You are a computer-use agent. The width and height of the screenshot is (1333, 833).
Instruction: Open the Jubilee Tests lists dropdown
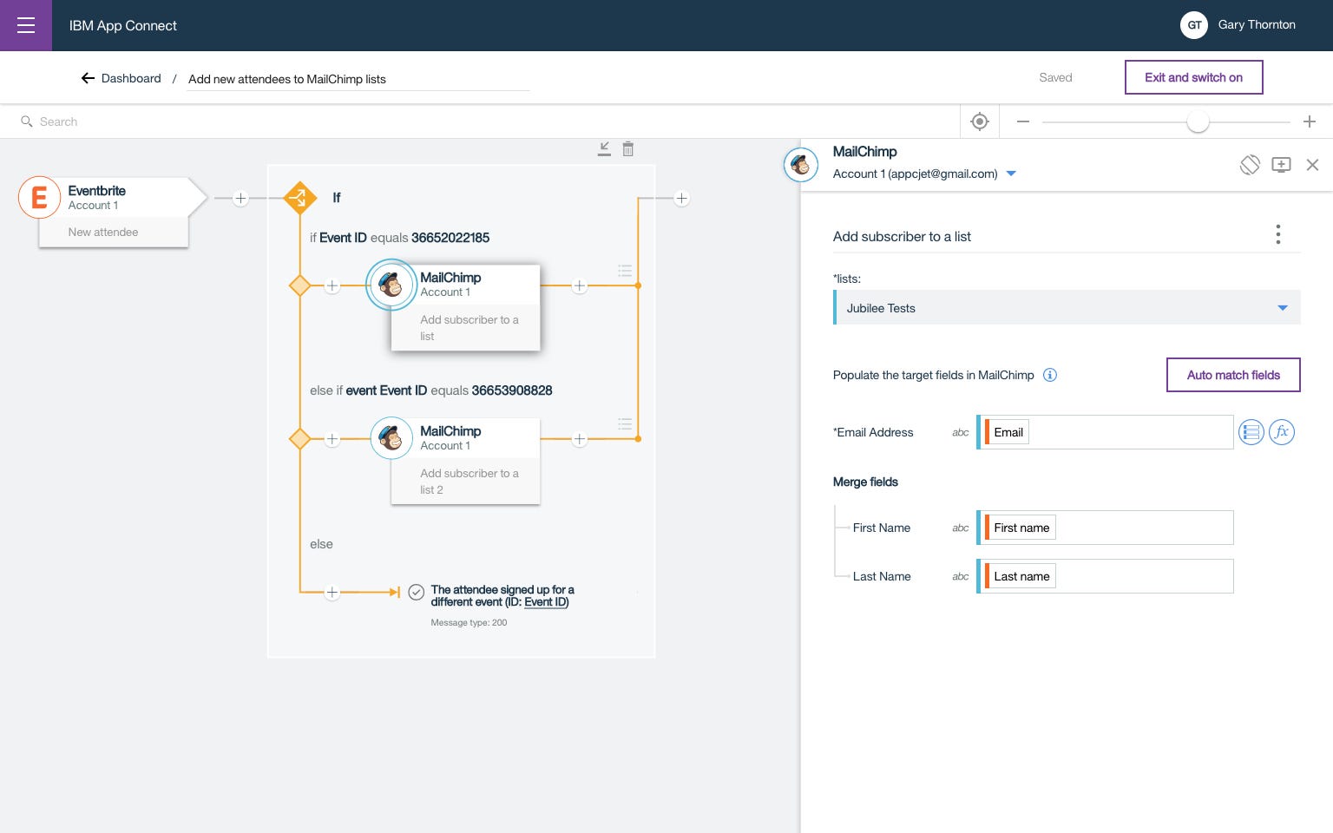(1067, 308)
